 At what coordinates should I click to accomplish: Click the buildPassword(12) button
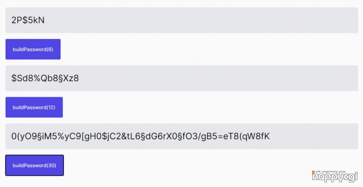click(x=34, y=107)
